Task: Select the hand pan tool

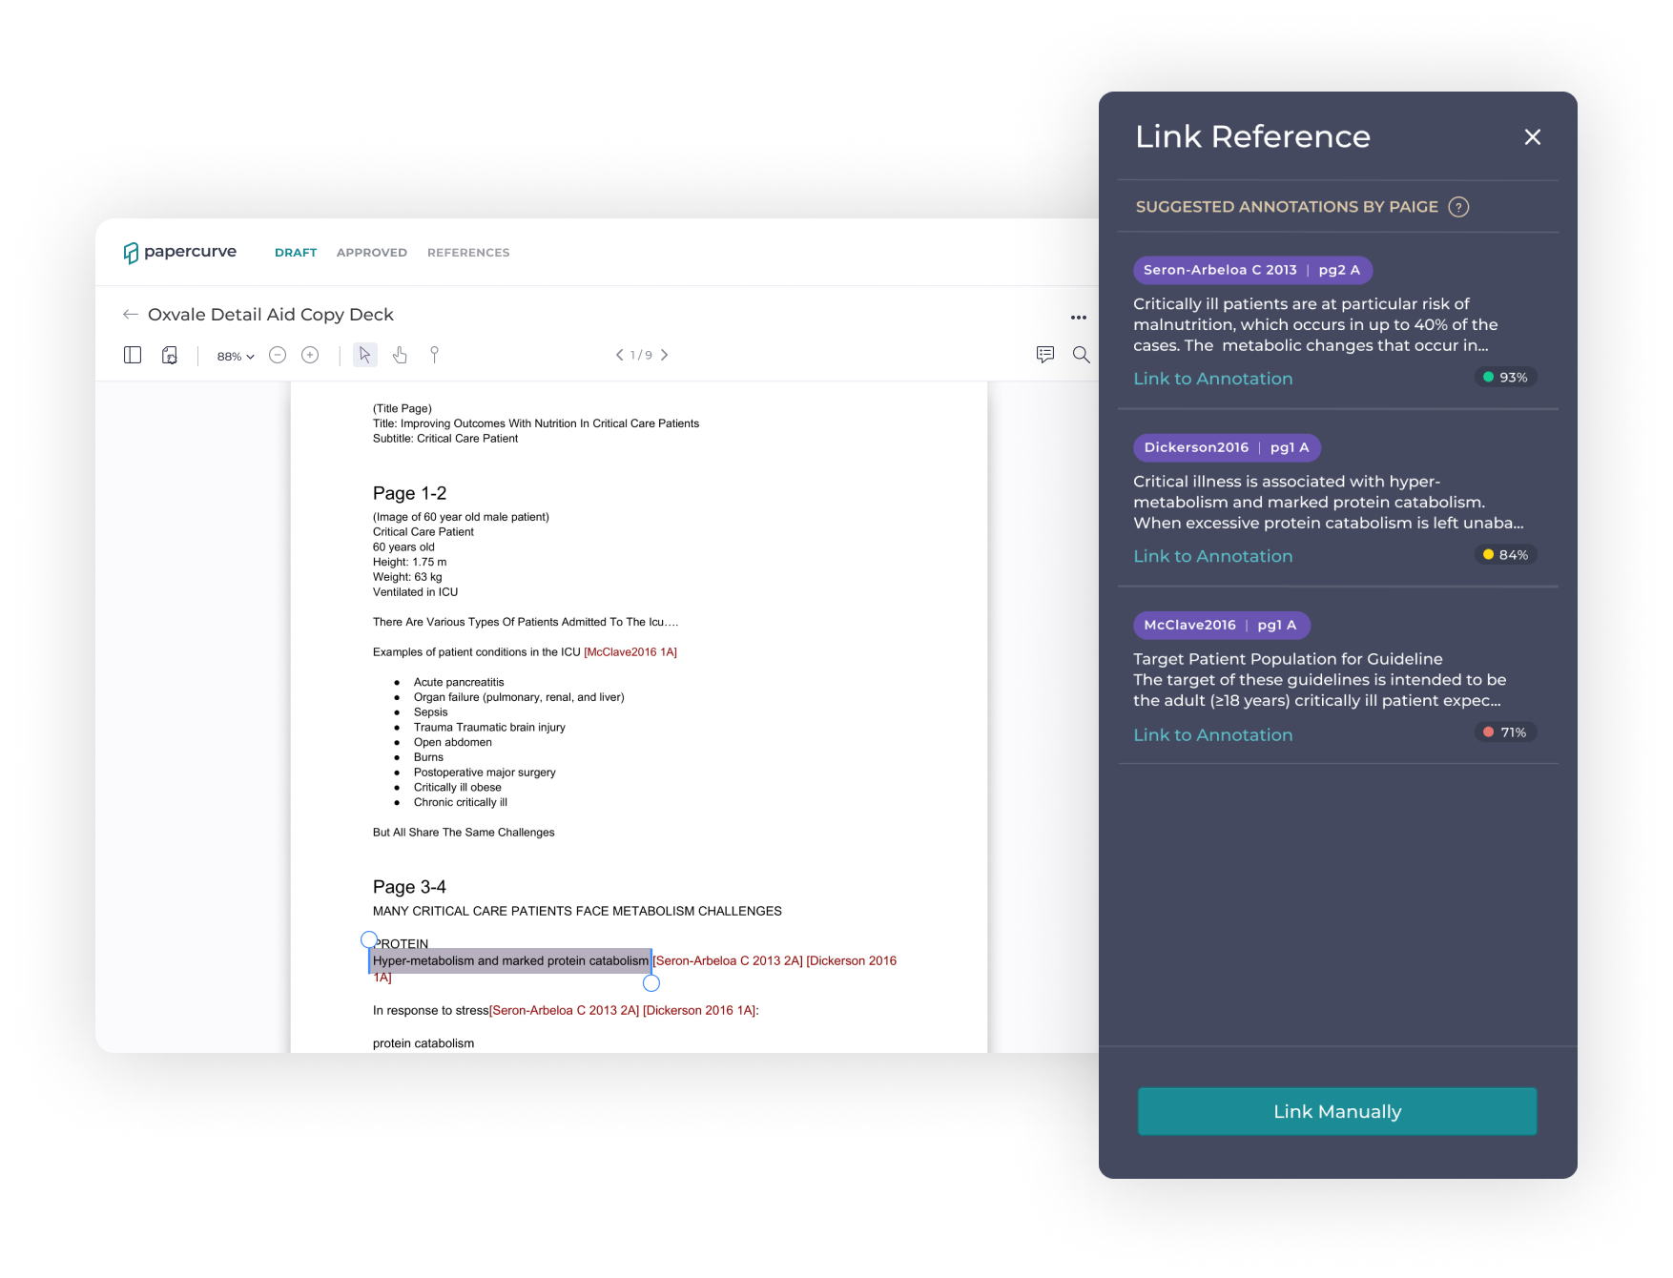Action: tap(400, 355)
